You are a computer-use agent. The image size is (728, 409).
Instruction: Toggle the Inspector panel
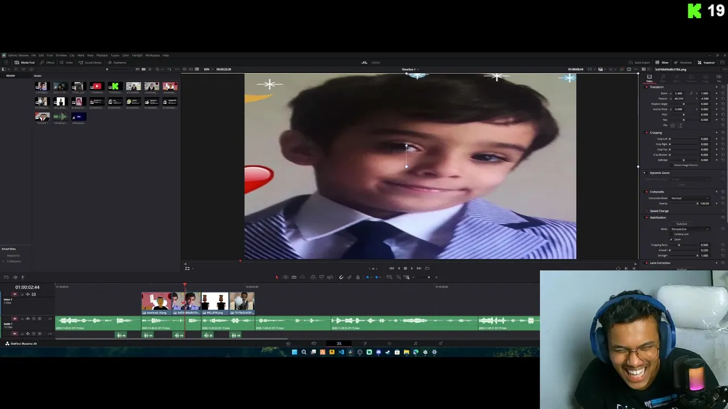click(706, 62)
